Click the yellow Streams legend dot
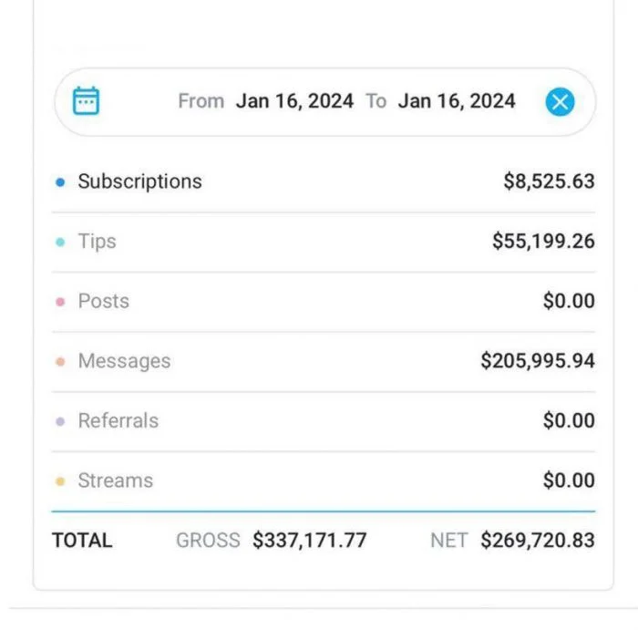The width and height of the screenshot is (638, 630). 60,481
